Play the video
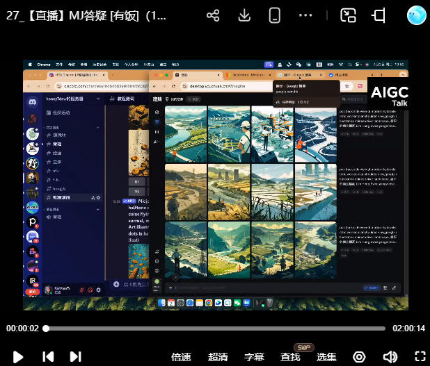The height and width of the screenshot is (366, 430). point(18,356)
